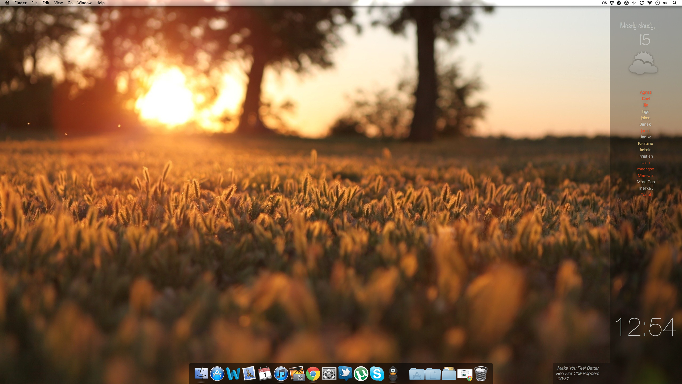
Task: Open the volume control in menu bar
Action: pyautogui.click(x=665, y=3)
